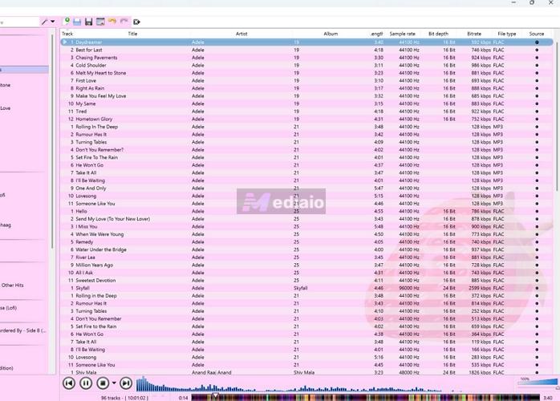This screenshot has height=401, width=560.
Task: Click the clear playlist icon in toolbar
Action: click(136, 21)
